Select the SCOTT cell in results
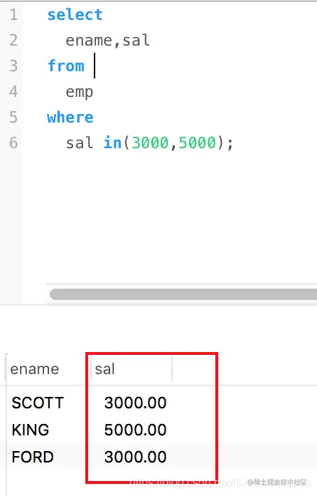 click(x=38, y=403)
